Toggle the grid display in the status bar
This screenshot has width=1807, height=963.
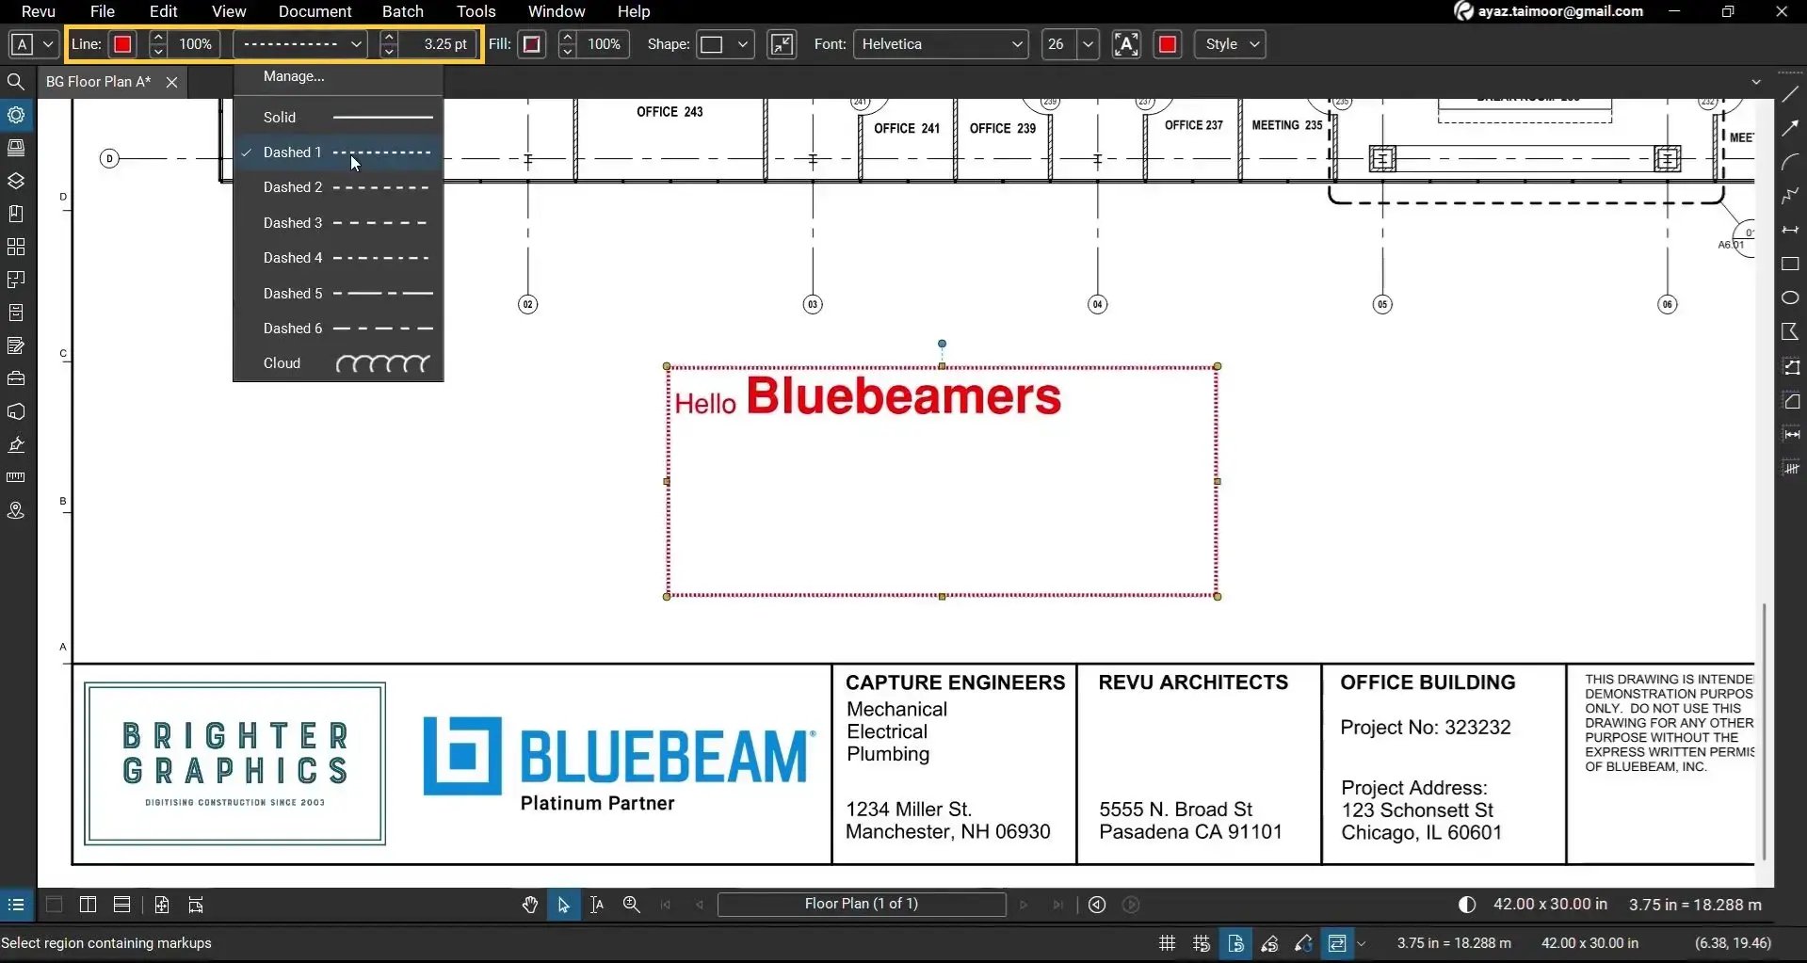click(1166, 942)
